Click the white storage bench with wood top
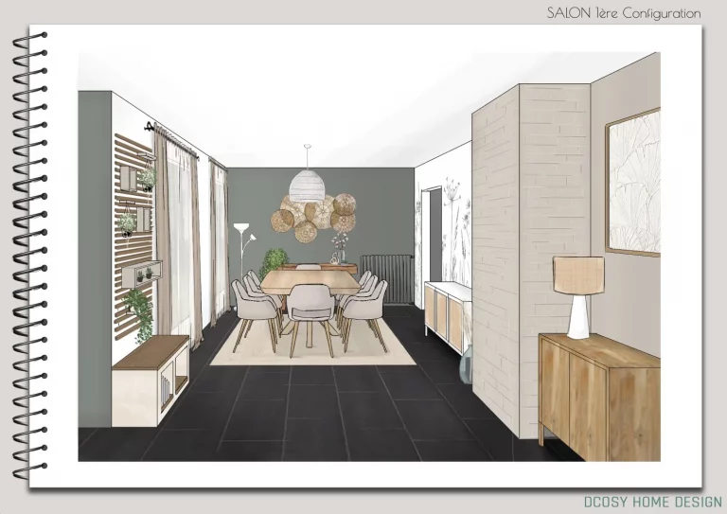727x514 pixels. pyautogui.click(x=150, y=377)
